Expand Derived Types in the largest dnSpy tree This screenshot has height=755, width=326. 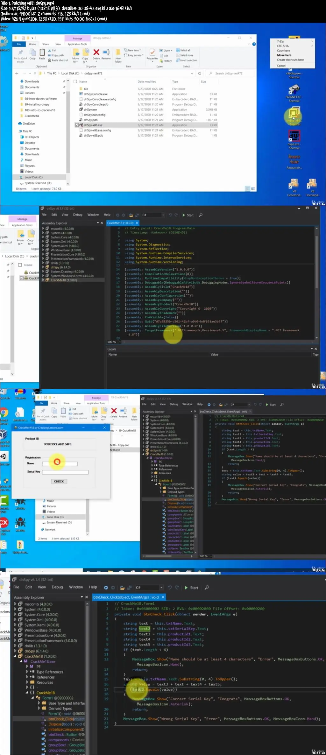click(x=39, y=708)
